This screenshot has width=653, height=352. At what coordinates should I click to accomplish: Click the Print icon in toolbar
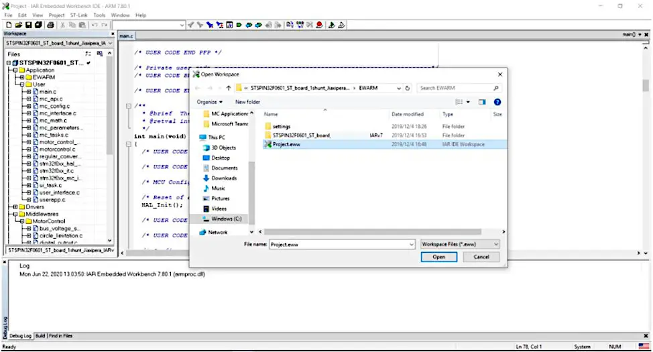click(50, 25)
